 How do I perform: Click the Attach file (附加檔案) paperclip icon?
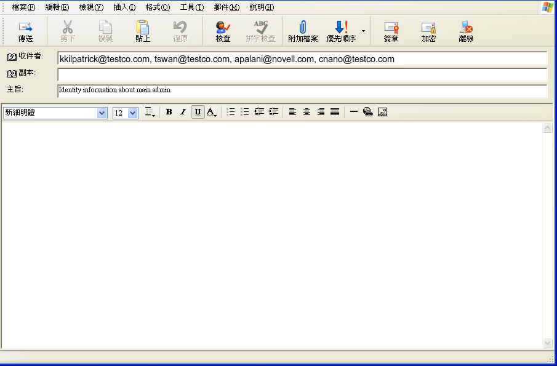[303, 27]
